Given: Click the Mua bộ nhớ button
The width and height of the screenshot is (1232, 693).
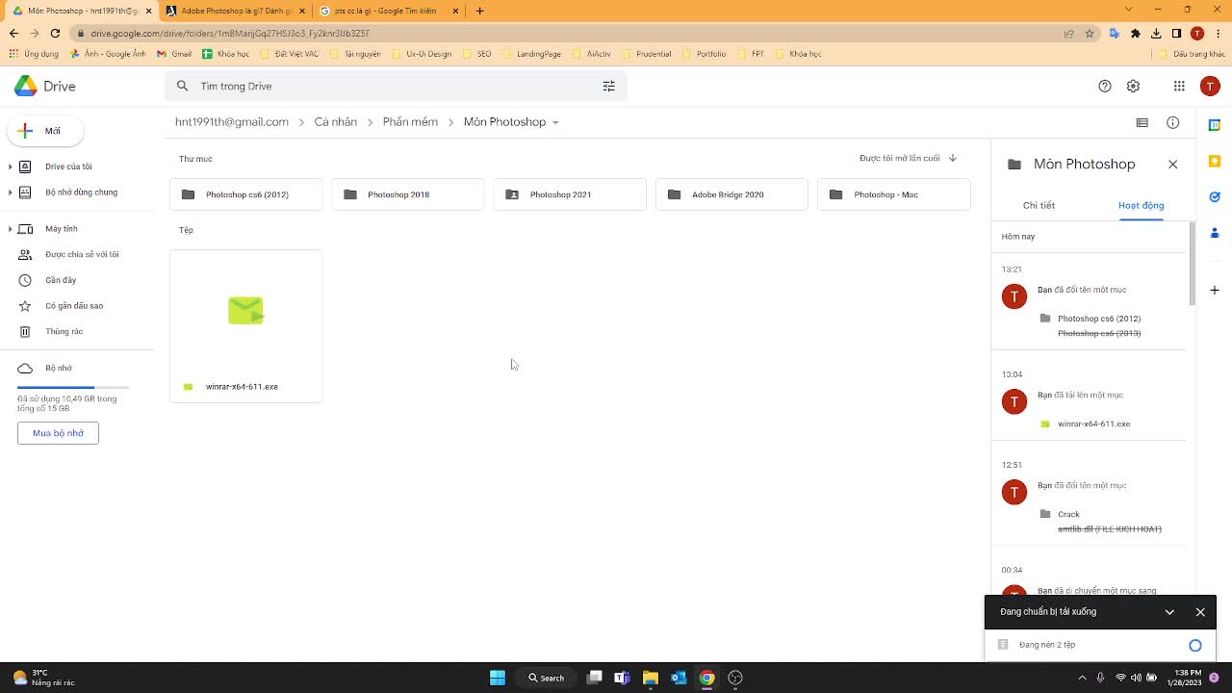Looking at the screenshot, I should coord(58,433).
